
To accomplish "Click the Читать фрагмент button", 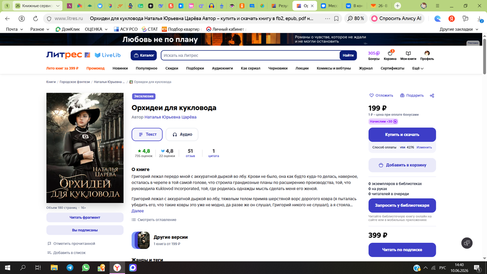I will (85, 218).
